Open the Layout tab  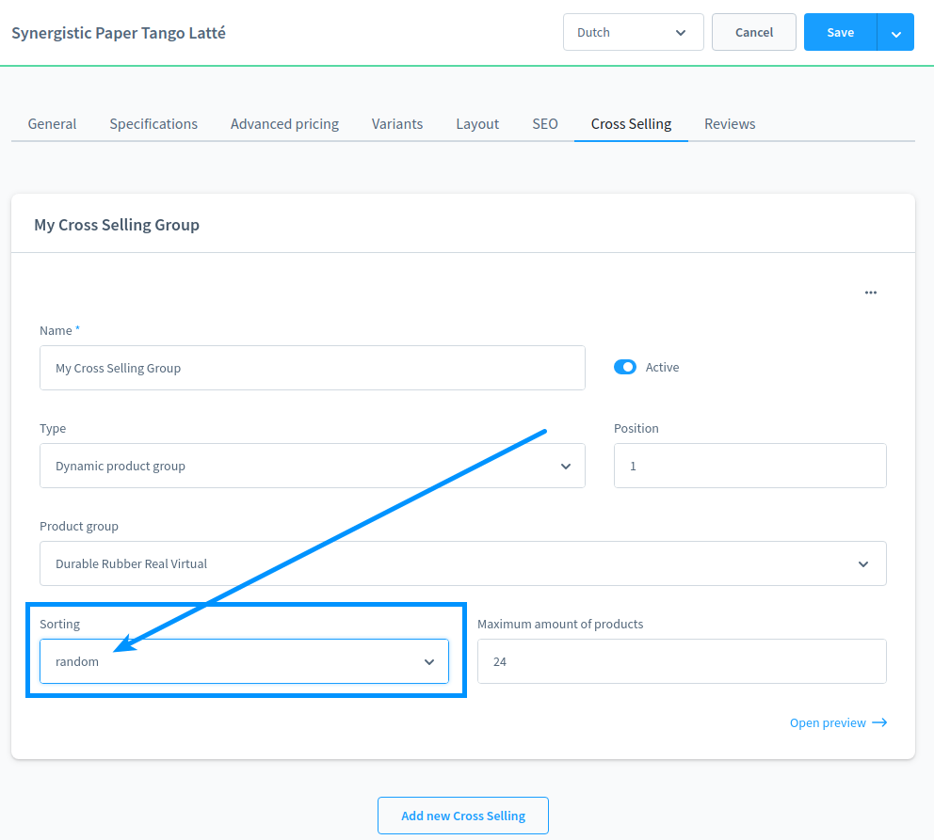click(477, 124)
